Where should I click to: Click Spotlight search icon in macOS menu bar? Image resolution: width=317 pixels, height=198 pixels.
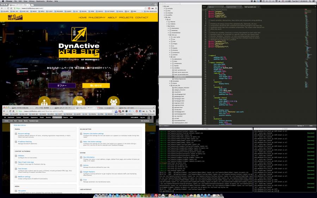(x=310, y=1)
